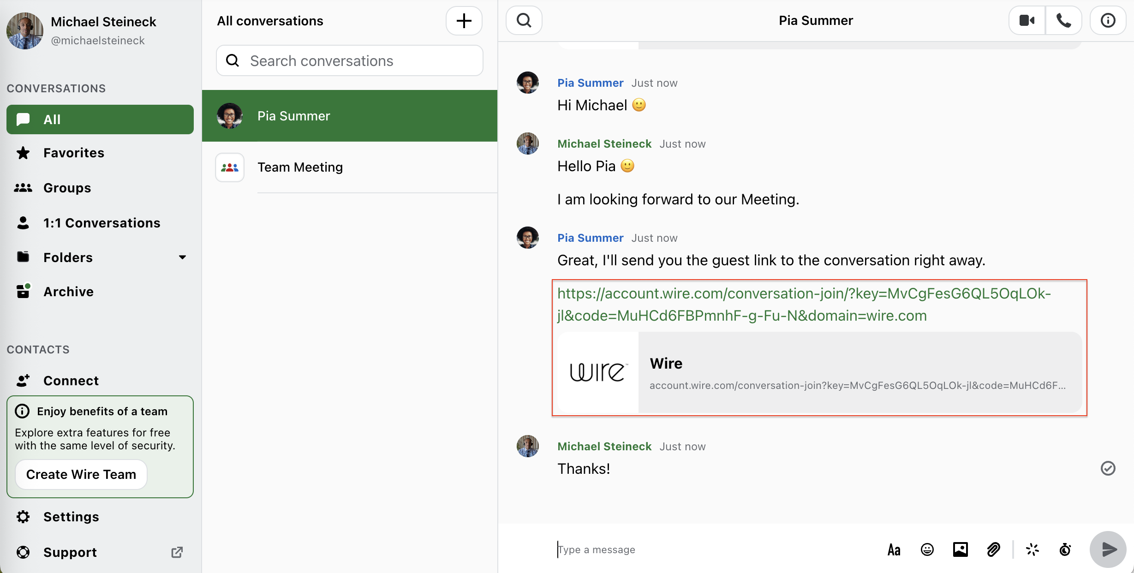This screenshot has width=1134, height=573.
Task: Open Support
Action: point(100,552)
